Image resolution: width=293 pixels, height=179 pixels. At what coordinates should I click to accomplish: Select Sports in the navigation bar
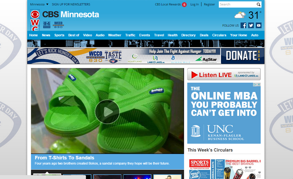[59, 35]
